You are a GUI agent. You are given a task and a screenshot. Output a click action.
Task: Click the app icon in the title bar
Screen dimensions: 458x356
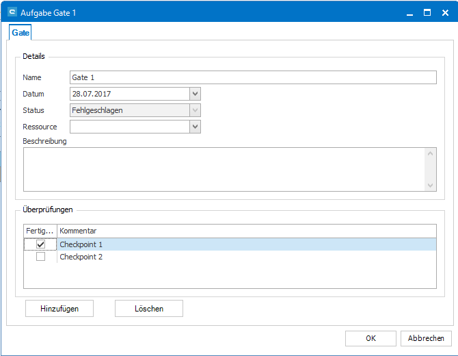pos(12,12)
